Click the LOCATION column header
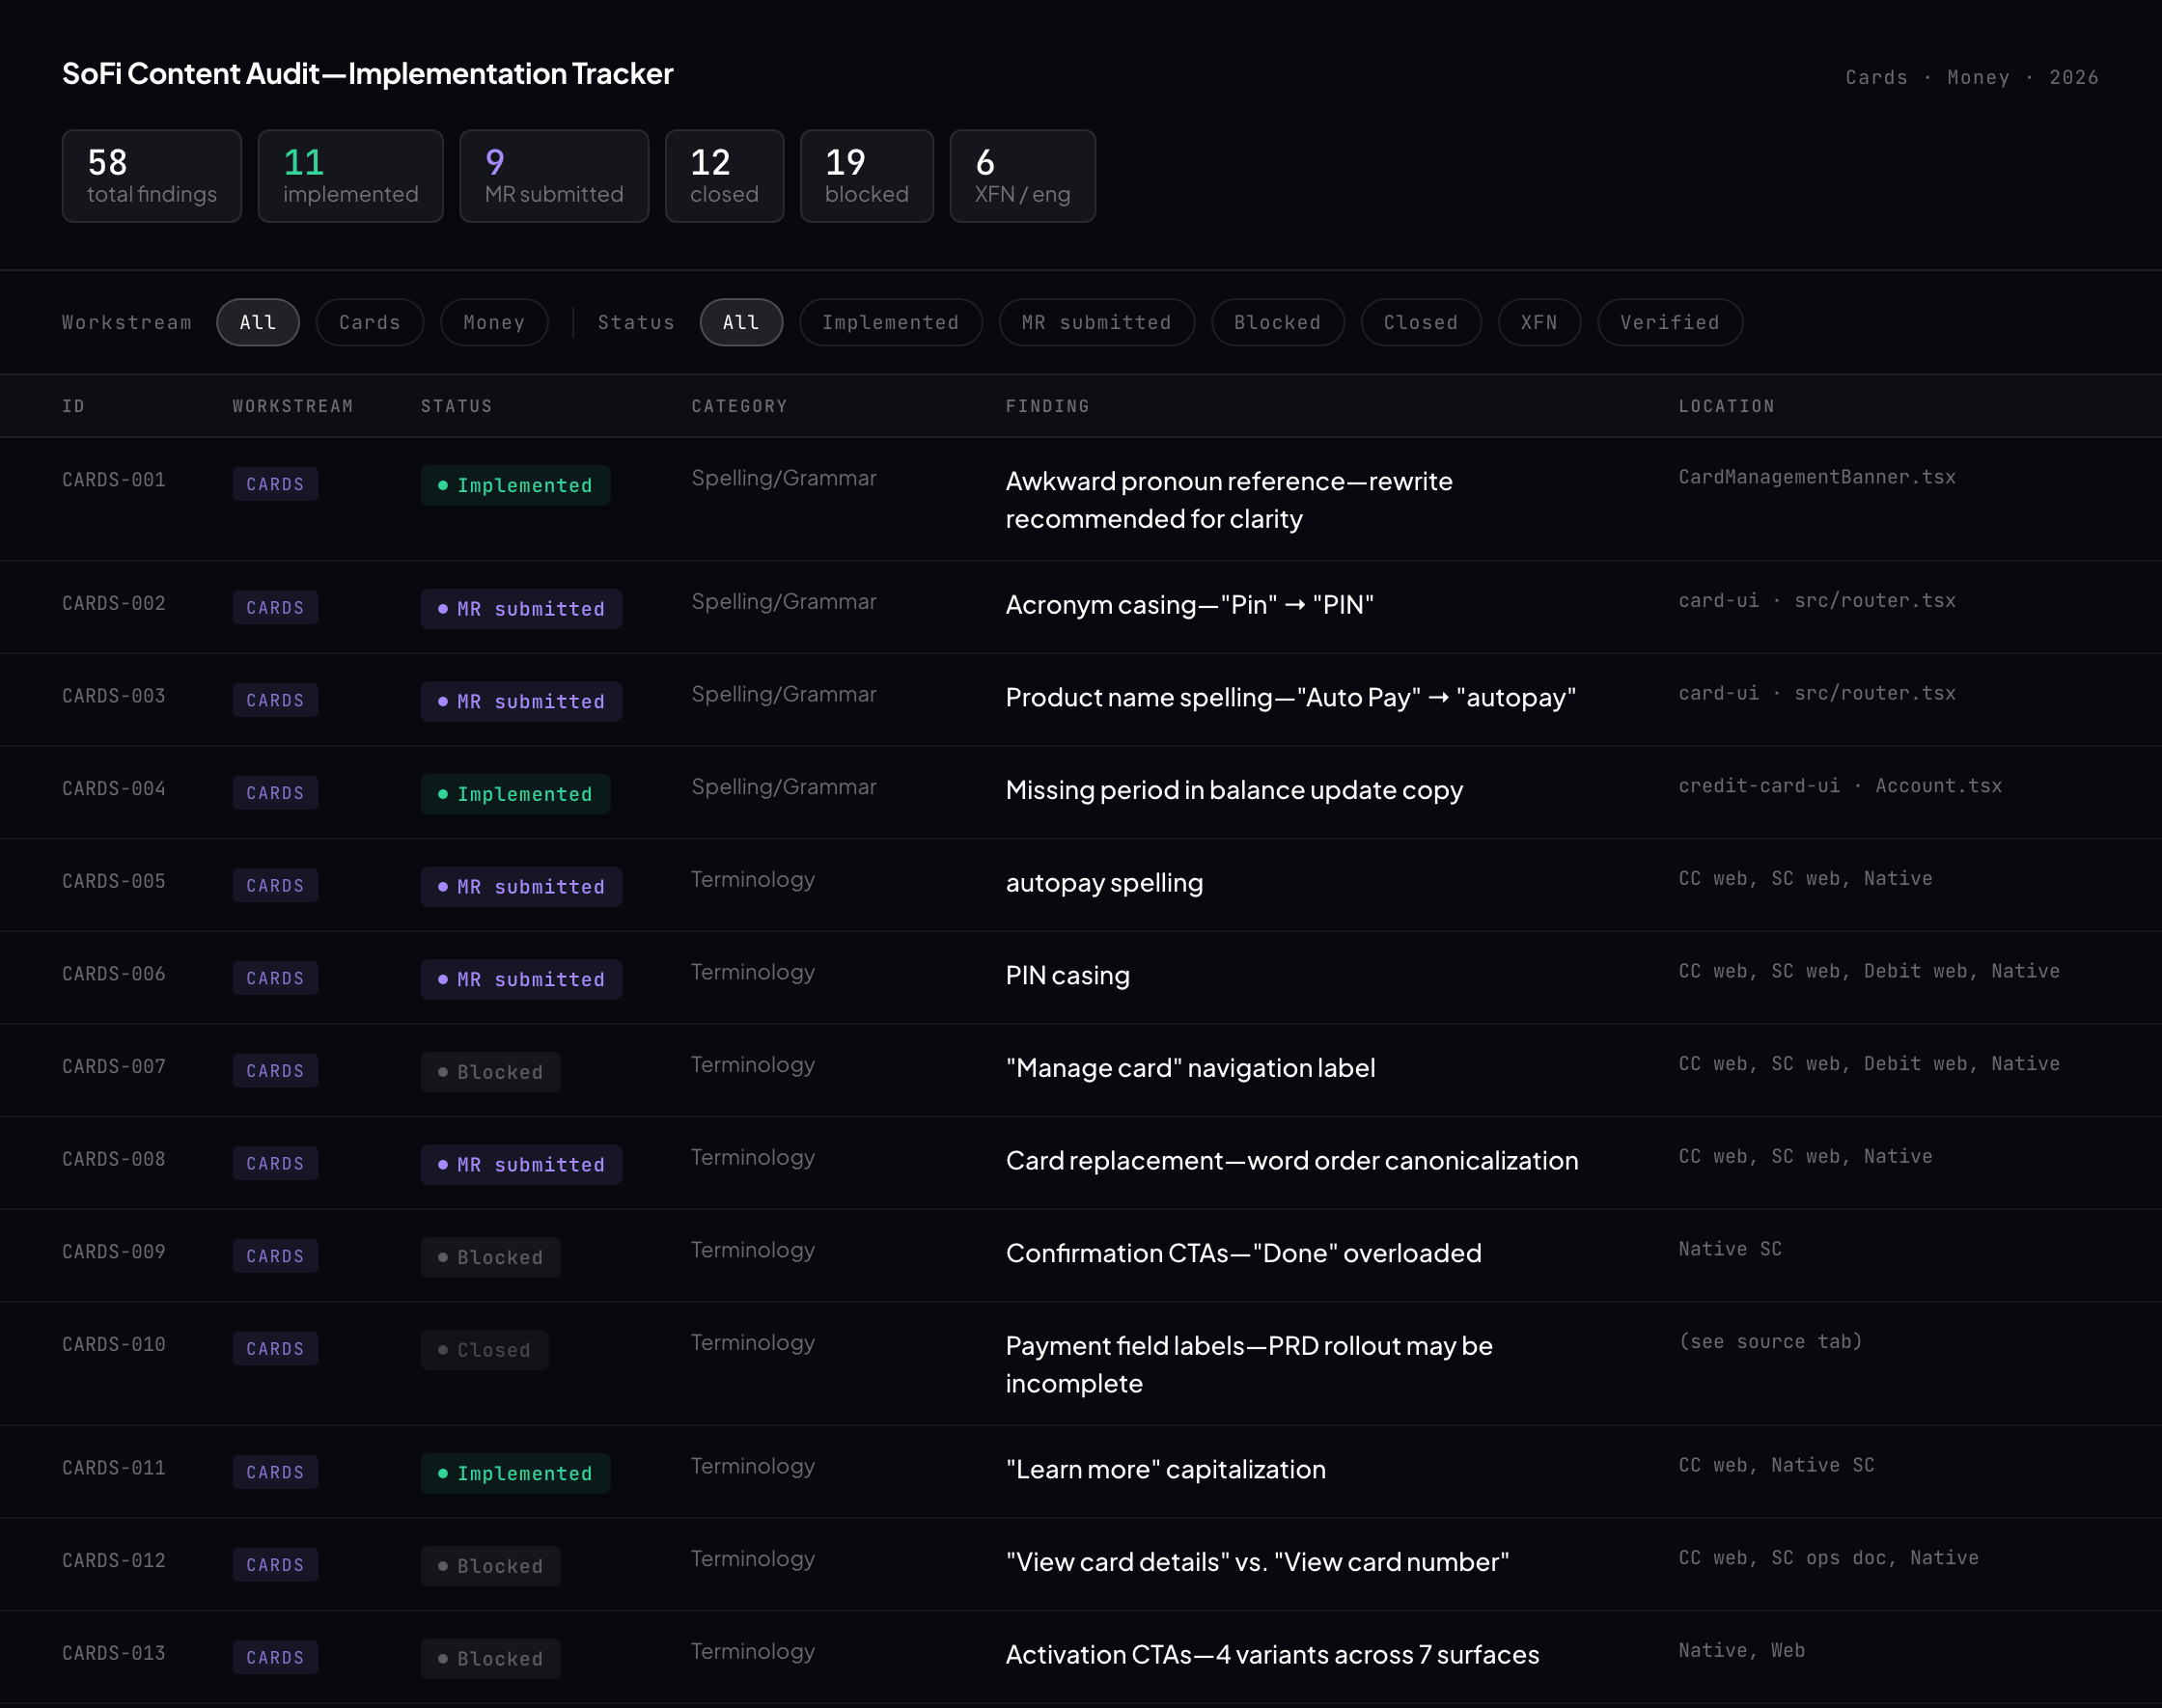 pos(1727,406)
